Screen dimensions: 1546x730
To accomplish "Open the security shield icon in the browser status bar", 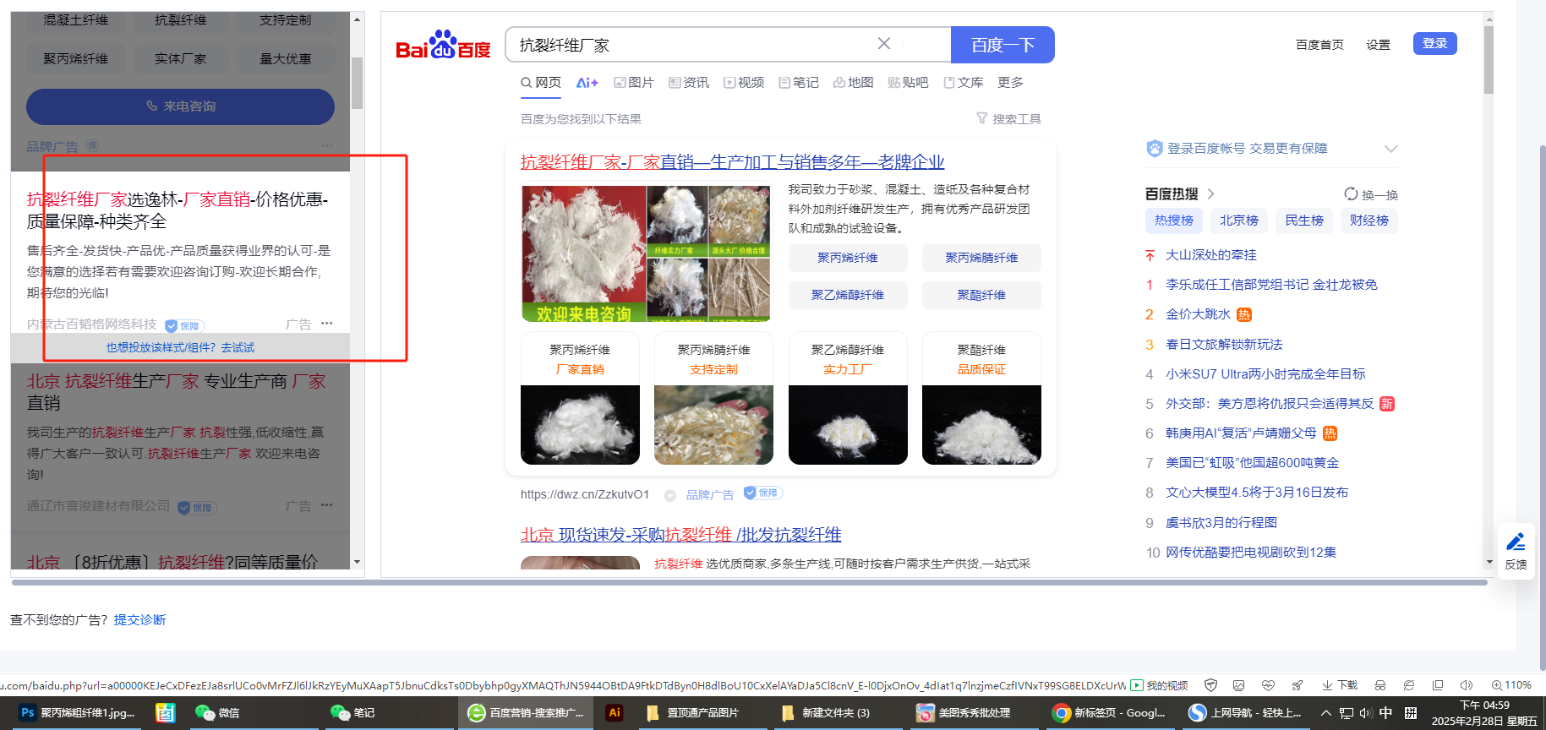I will click(1210, 685).
